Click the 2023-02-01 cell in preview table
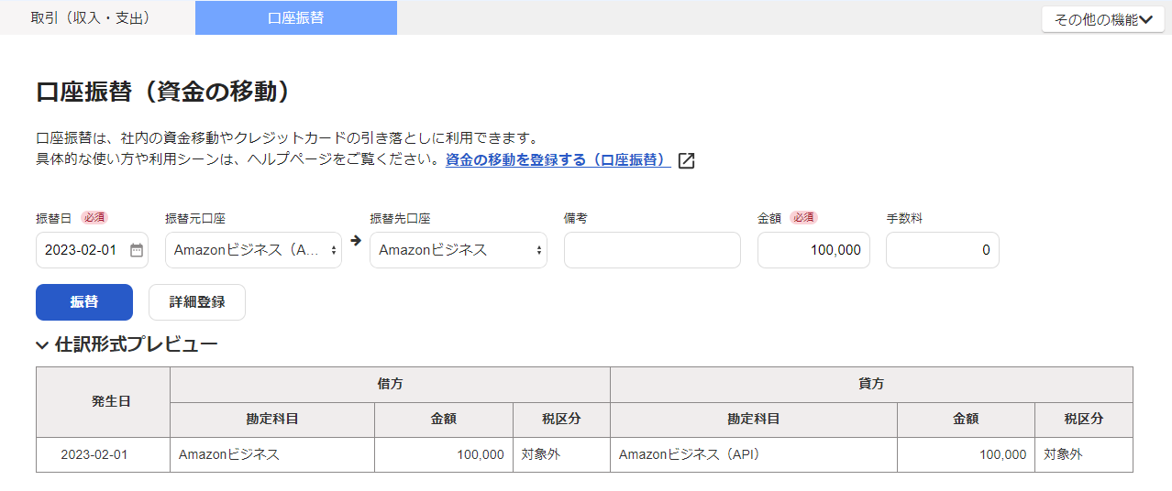 pos(103,454)
